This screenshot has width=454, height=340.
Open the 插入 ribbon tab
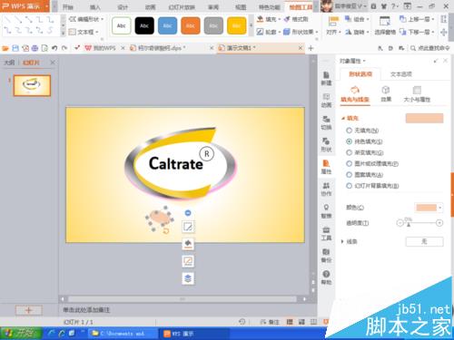tap(95, 7)
